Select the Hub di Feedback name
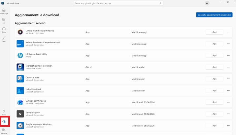 click(33, 89)
